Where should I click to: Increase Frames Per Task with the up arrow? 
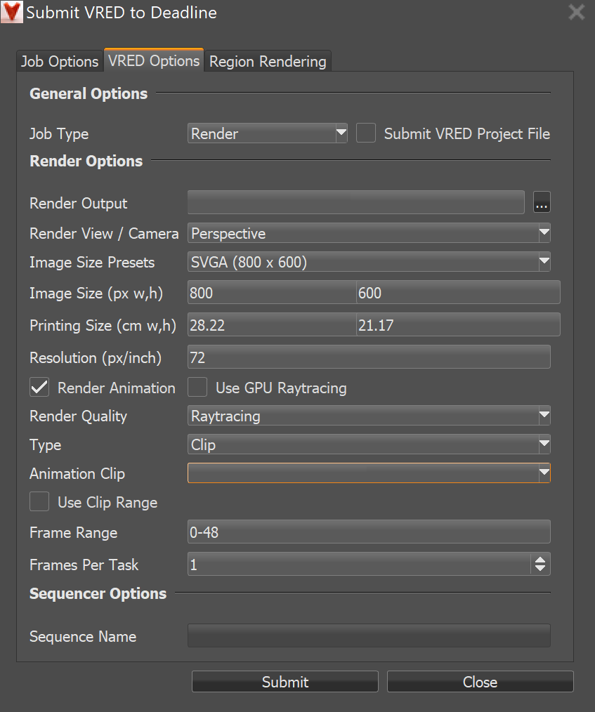pos(540,560)
